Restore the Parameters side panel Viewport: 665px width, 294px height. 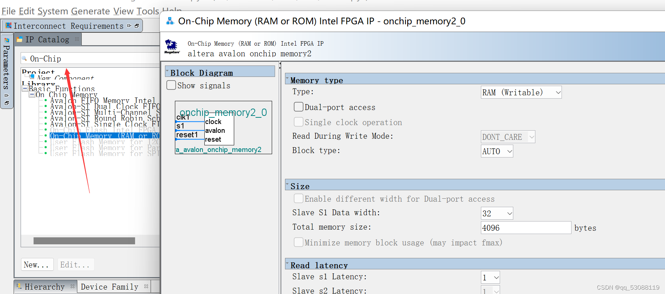(7, 103)
